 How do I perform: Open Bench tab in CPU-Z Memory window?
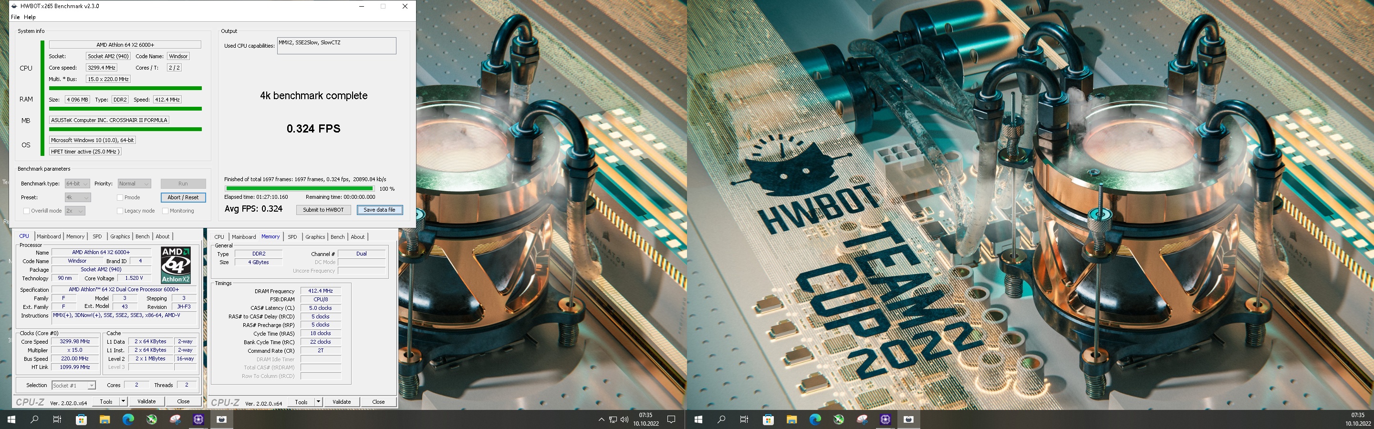pyautogui.click(x=338, y=237)
